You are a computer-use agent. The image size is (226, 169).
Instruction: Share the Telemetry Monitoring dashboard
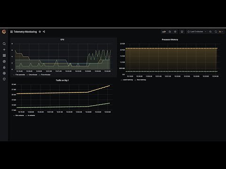click(44, 31)
